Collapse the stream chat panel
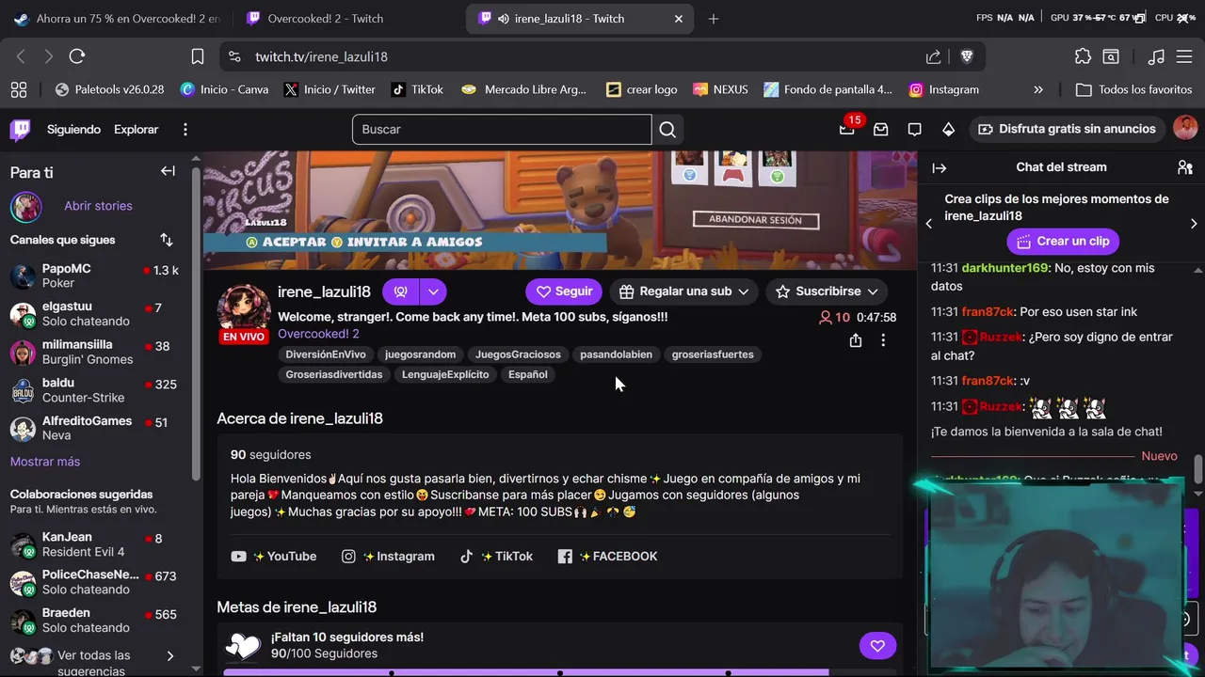1205x677 pixels. [939, 167]
